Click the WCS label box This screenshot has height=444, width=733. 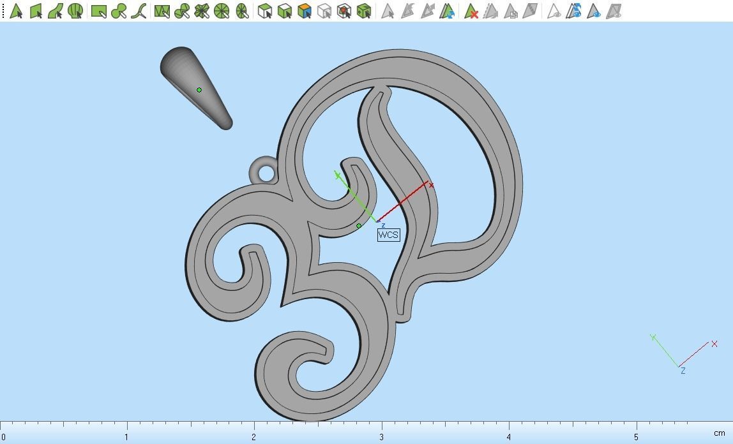coord(388,235)
